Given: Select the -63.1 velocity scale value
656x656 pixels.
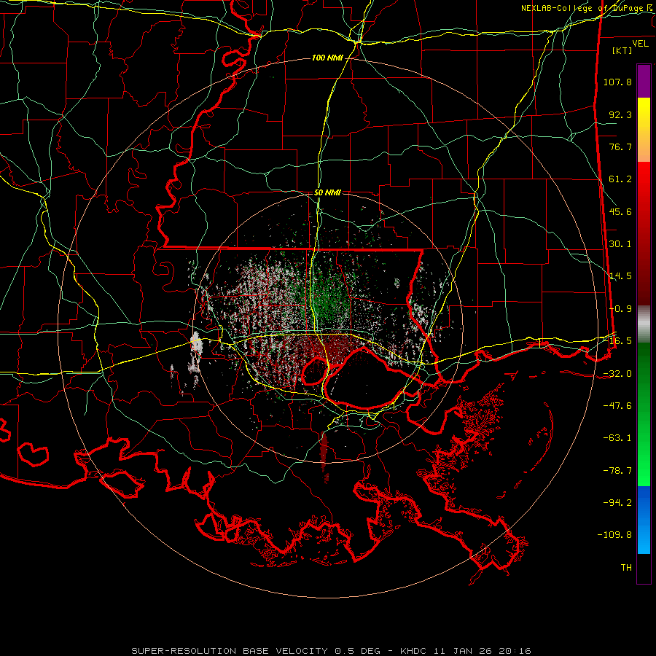Looking at the screenshot, I should pos(617,438).
